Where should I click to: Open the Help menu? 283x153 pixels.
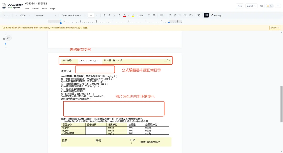coord(52,9)
